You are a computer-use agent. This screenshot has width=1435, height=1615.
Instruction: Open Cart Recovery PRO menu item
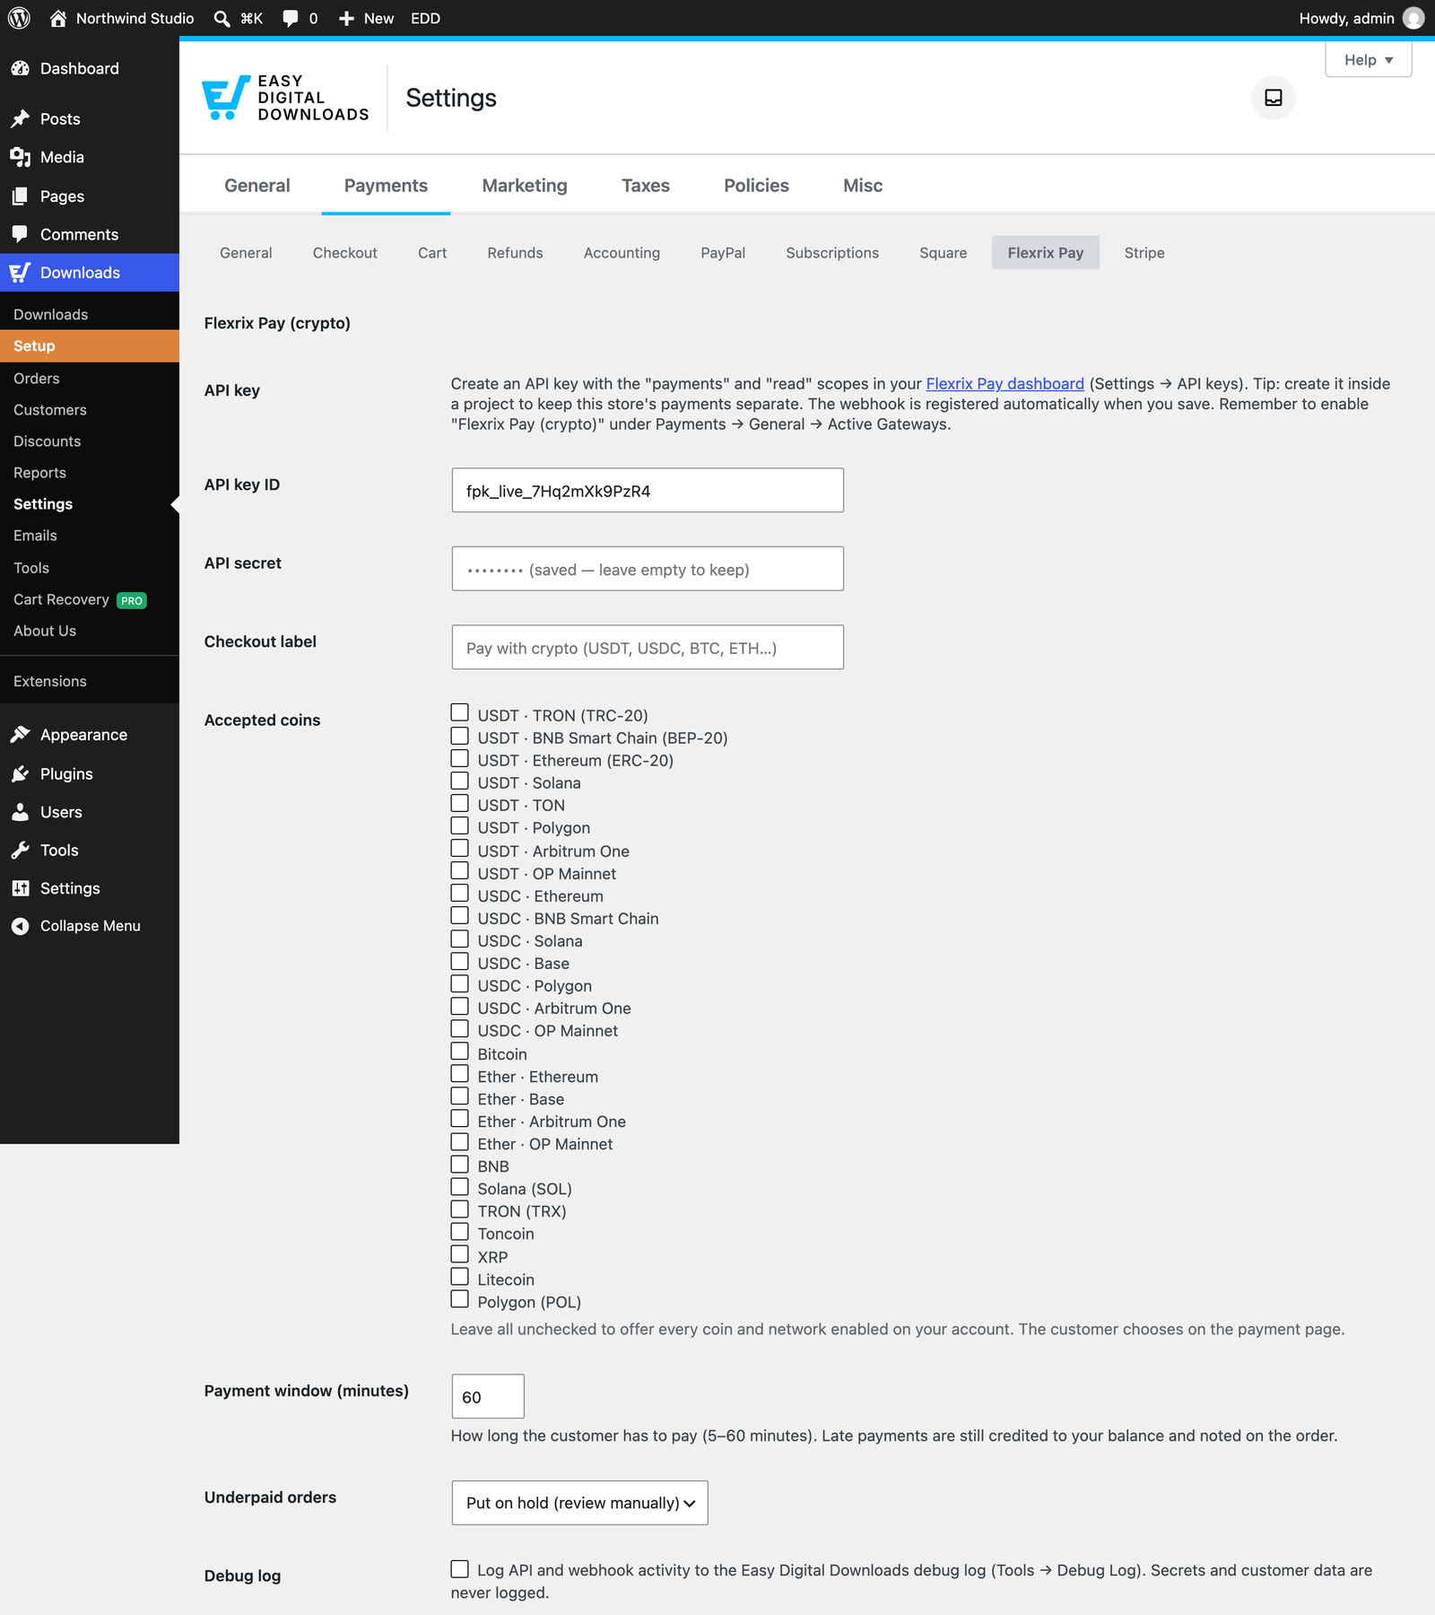click(80, 599)
